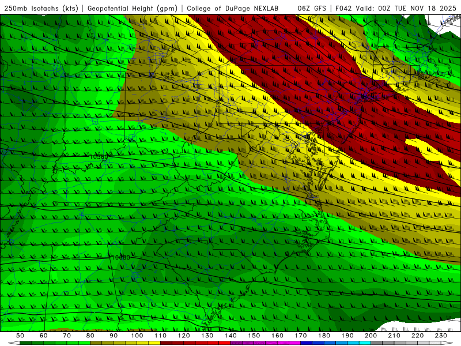Click the 50 knot legend label
The height and width of the screenshot is (346, 461).
20,336
